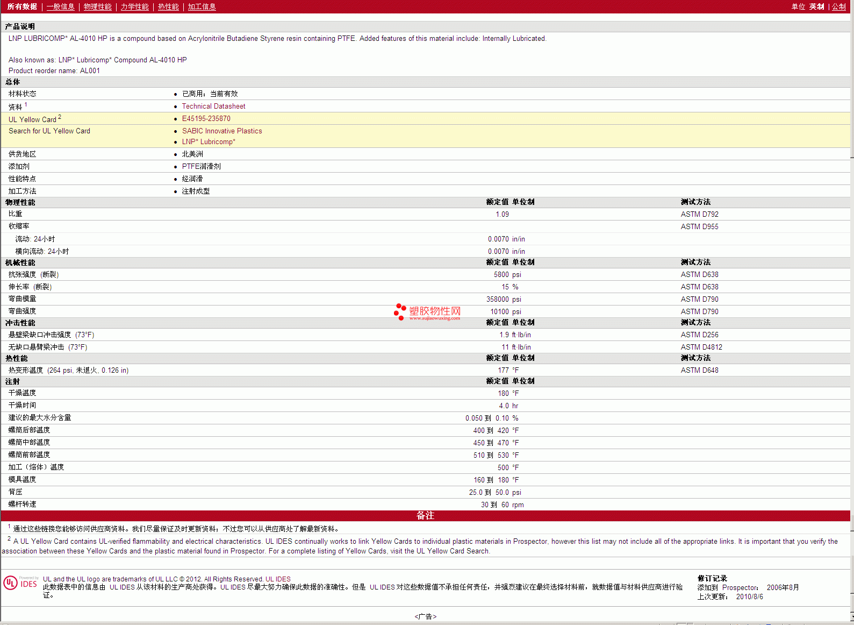Click the 10100 flexural strength value

pyautogui.click(x=499, y=312)
